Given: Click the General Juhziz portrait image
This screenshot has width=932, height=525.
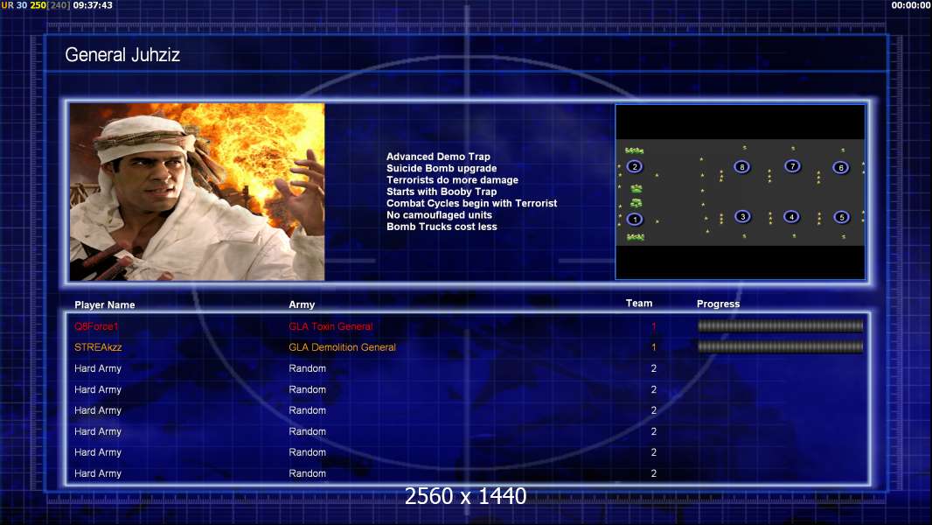Looking at the screenshot, I should tap(197, 192).
